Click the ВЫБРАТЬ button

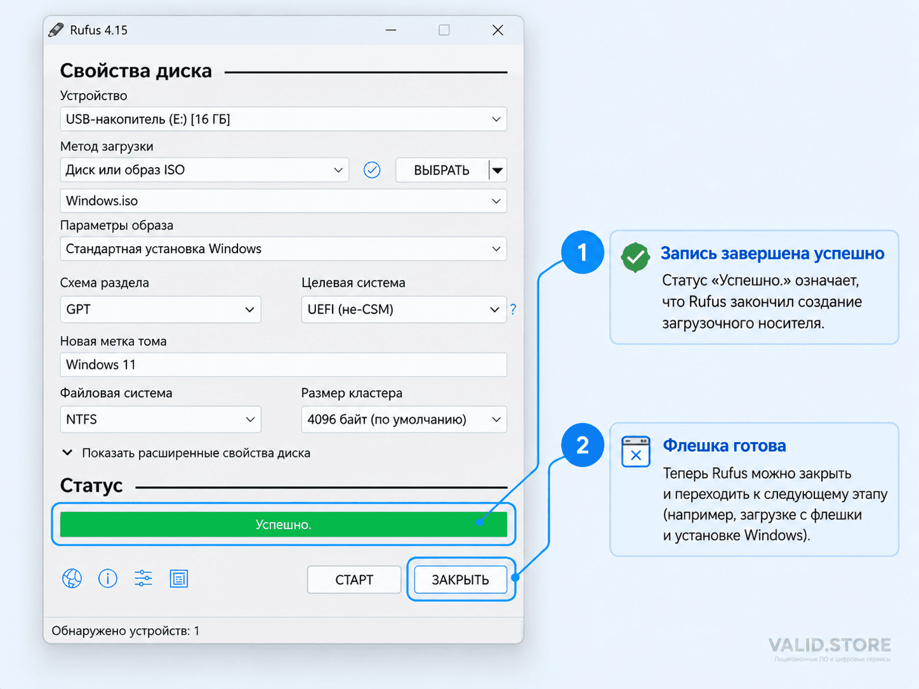pos(442,170)
